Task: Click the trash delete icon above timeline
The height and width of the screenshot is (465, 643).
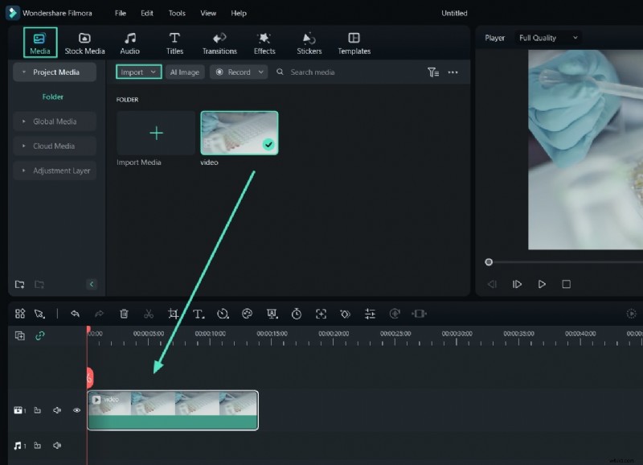Action: tap(124, 314)
